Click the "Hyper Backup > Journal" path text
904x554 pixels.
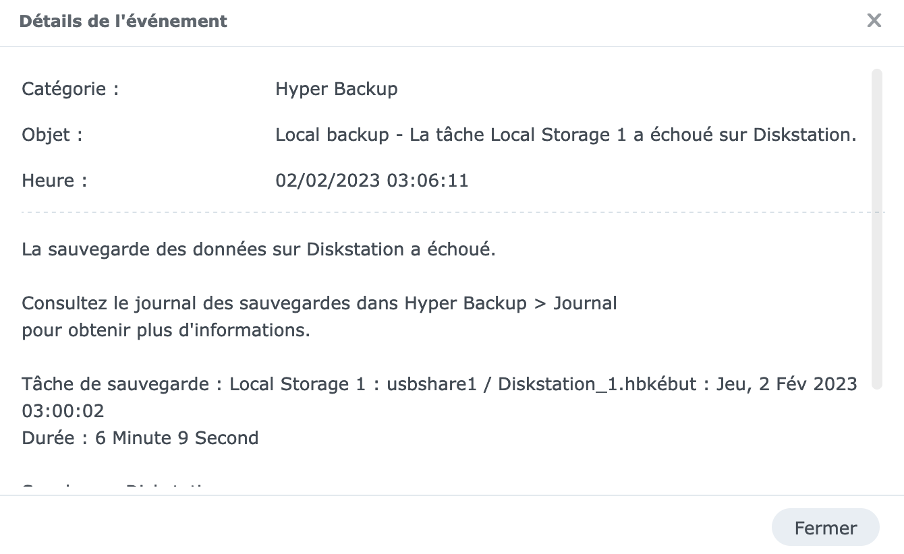point(511,303)
